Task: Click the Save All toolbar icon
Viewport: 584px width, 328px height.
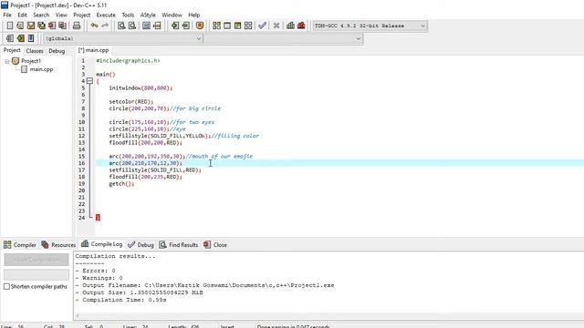Action: coord(41,26)
